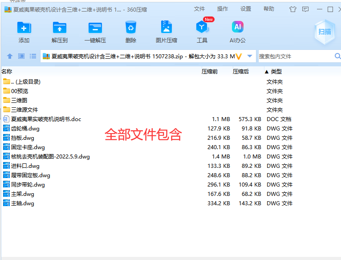
Task: Click the DOC 文档 type cell
Action: (x=279, y=119)
